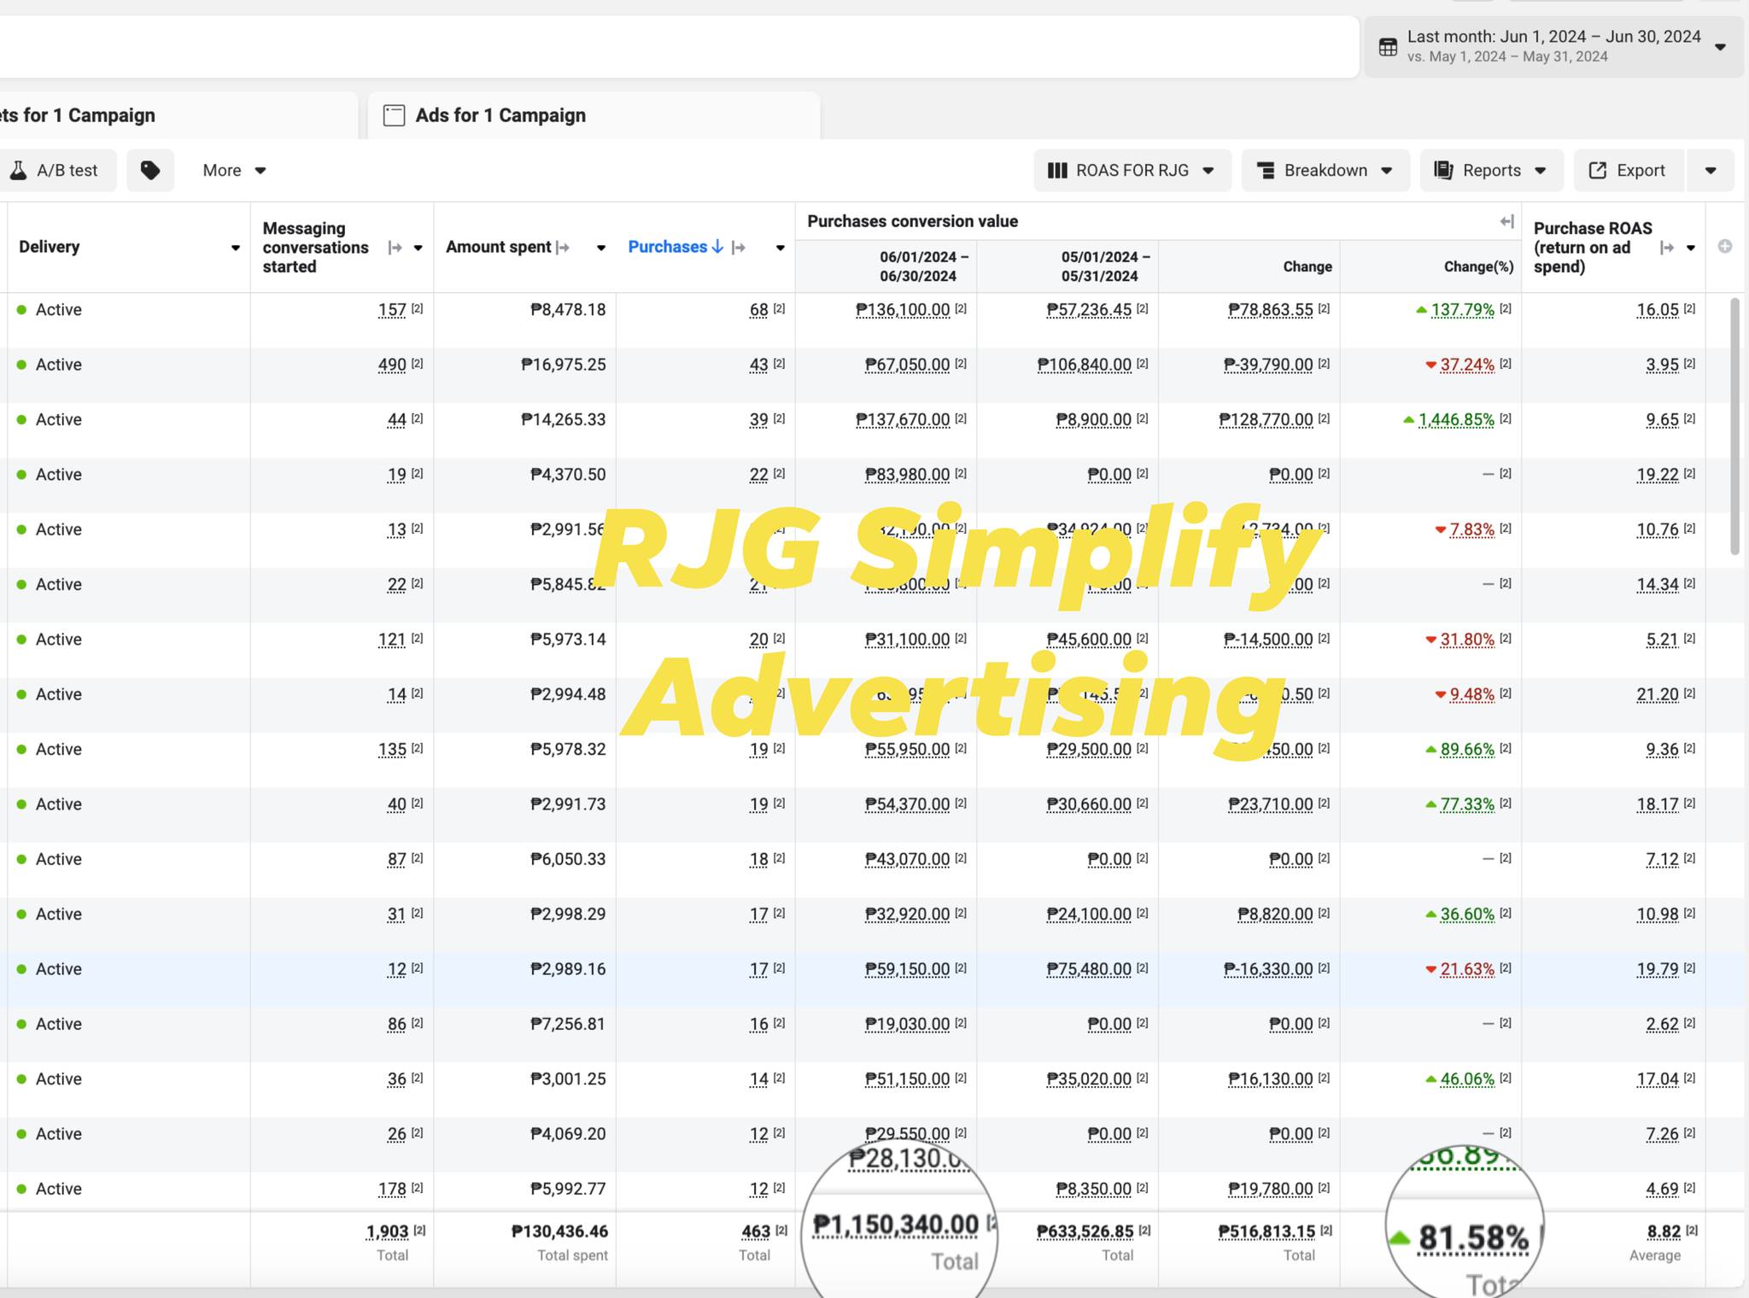The image size is (1749, 1298).
Task: Click the Export button
Action: pyautogui.click(x=1629, y=170)
